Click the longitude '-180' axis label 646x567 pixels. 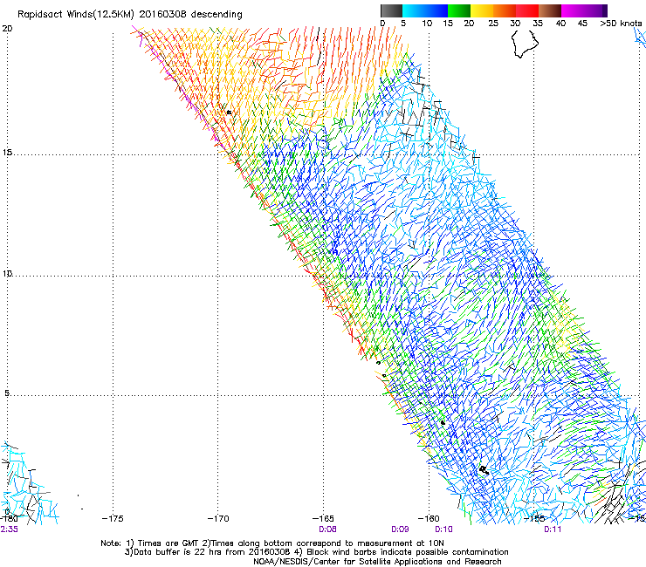[9, 518]
